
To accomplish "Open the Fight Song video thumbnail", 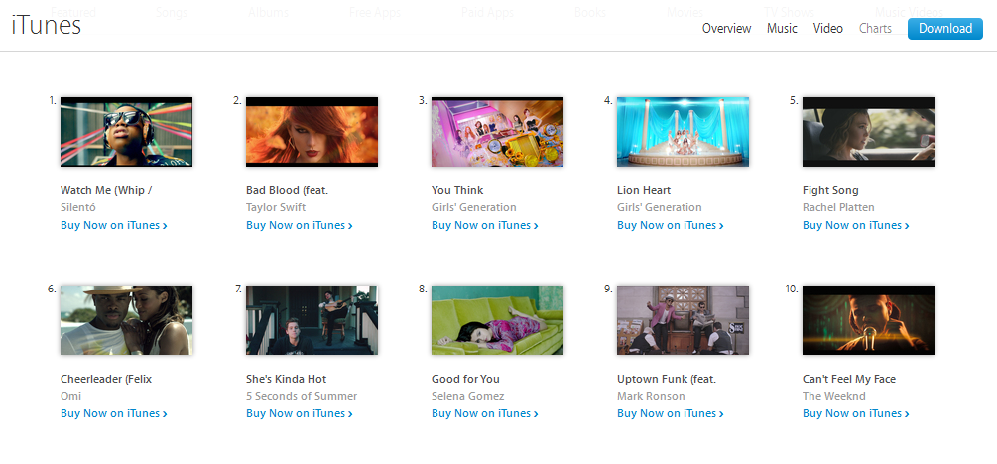I will pos(869,132).
